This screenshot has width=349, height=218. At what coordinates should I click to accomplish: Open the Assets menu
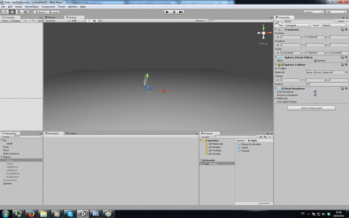(18, 6)
